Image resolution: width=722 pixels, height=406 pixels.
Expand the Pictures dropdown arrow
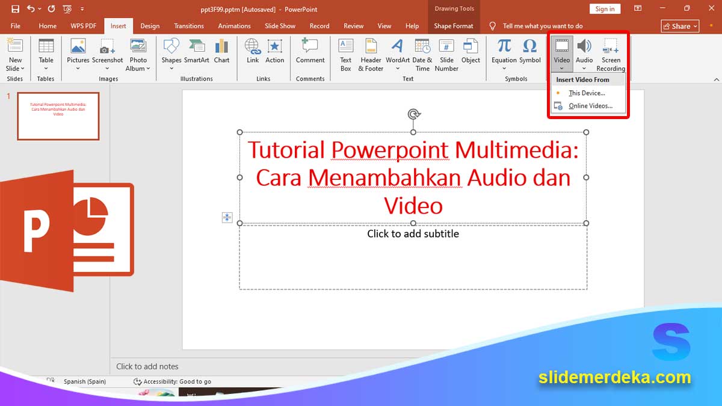tap(78, 69)
